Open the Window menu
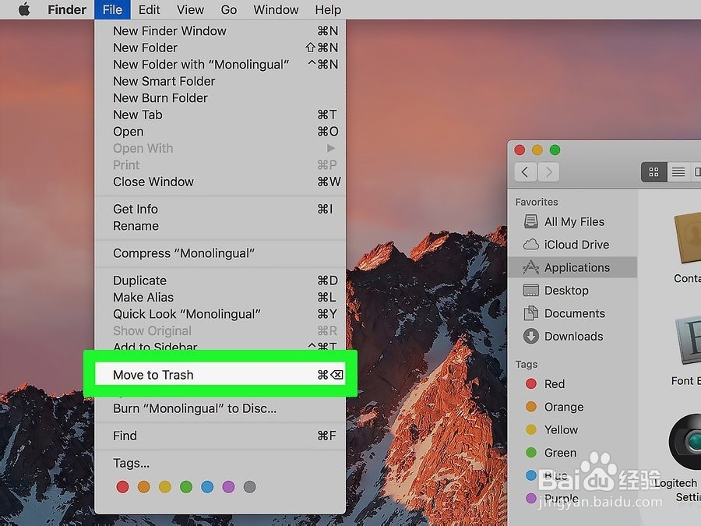This screenshot has width=701, height=526. coord(276,9)
